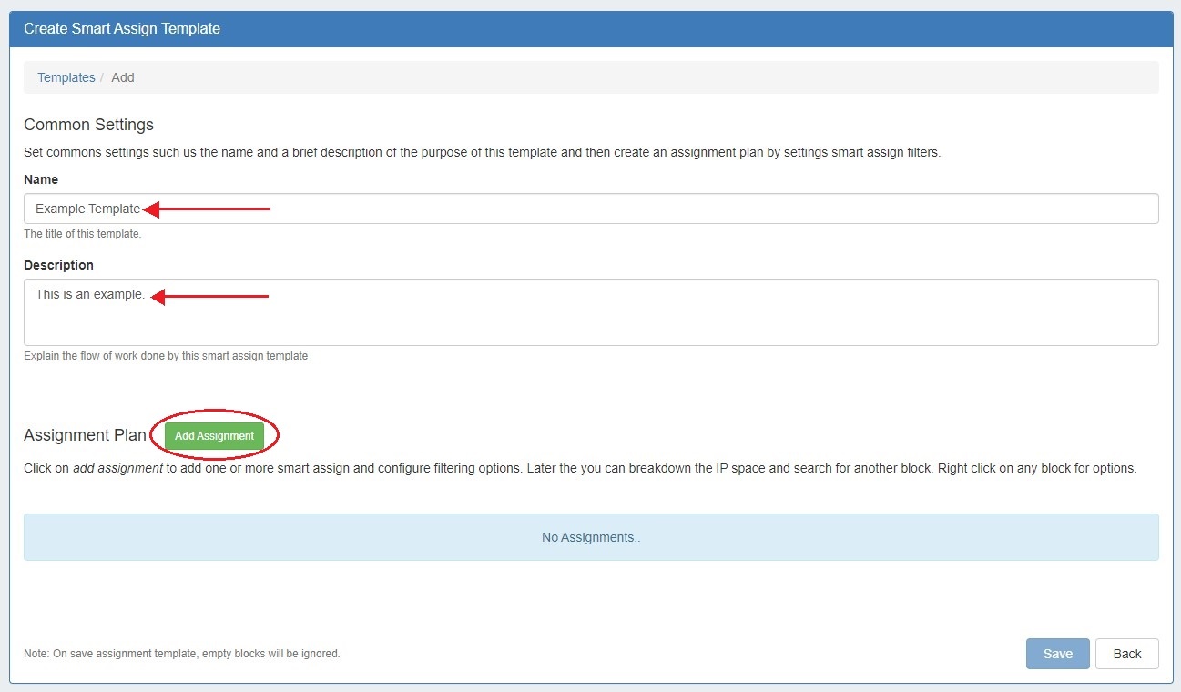Open the Templates breadcrumb link
This screenshot has width=1181, height=692.
click(x=66, y=77)
